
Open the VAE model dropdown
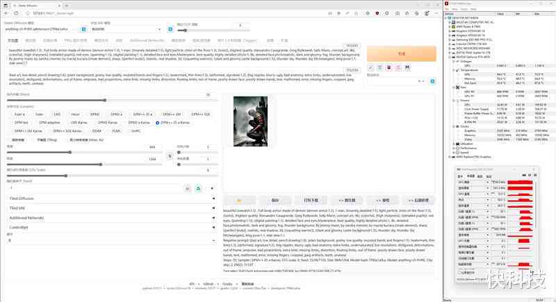pos(126,29)
